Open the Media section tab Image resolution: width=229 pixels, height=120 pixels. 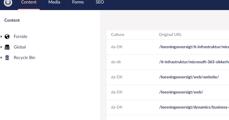click(x=54, y=2)
